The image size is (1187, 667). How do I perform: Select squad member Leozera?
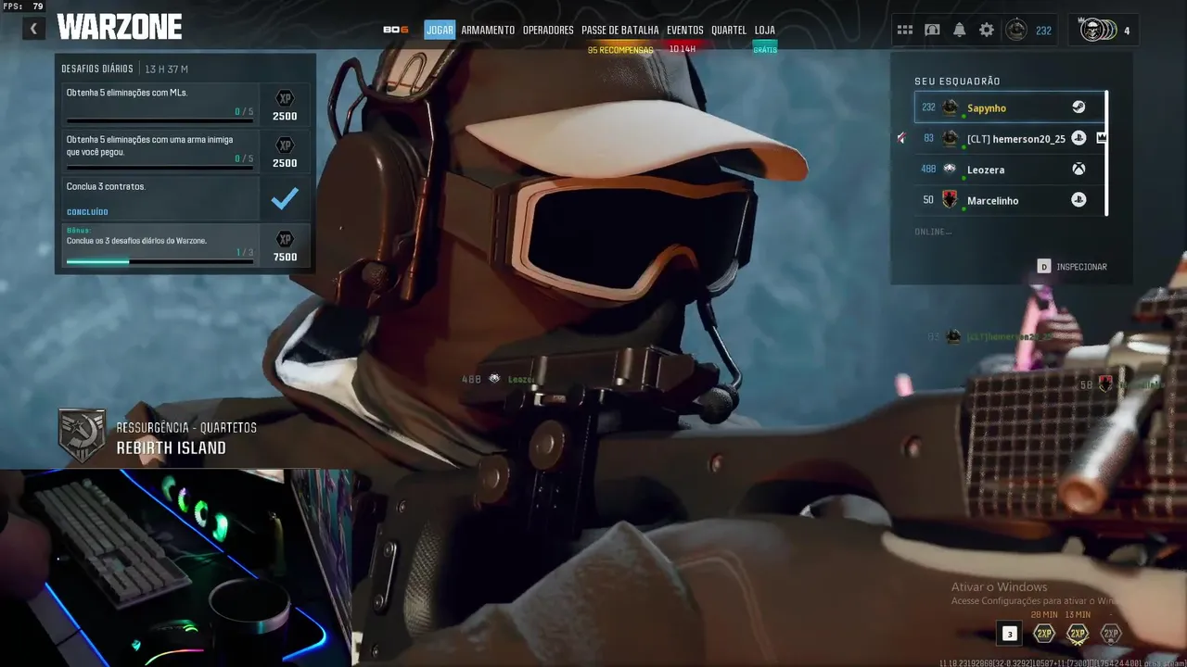(x=1010, y=169)
